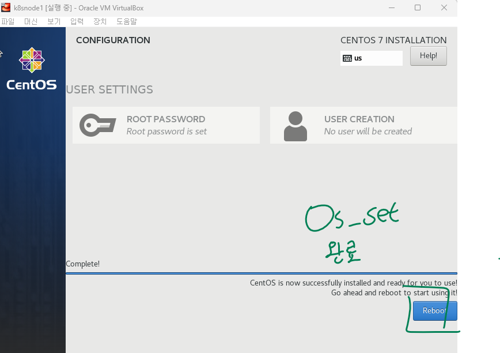Click the Reboot button
Viewport: 500px width, 353px height.
pyautogui.click(x=435, y=310)
